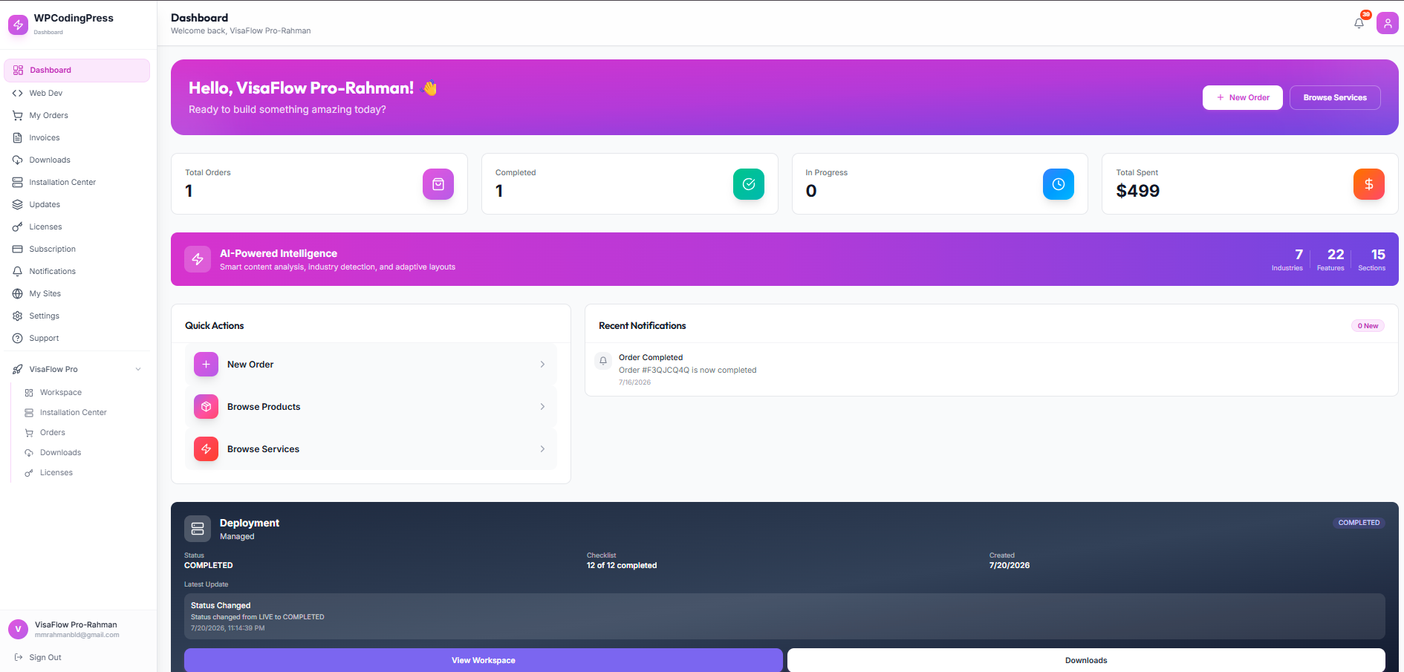Click the Support question mark icon

tap(18, 339)
